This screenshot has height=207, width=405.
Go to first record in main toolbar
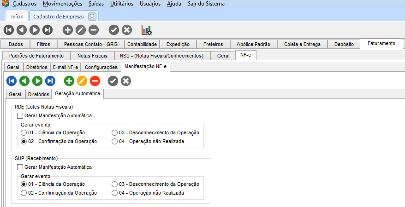[x=9, y=30]
